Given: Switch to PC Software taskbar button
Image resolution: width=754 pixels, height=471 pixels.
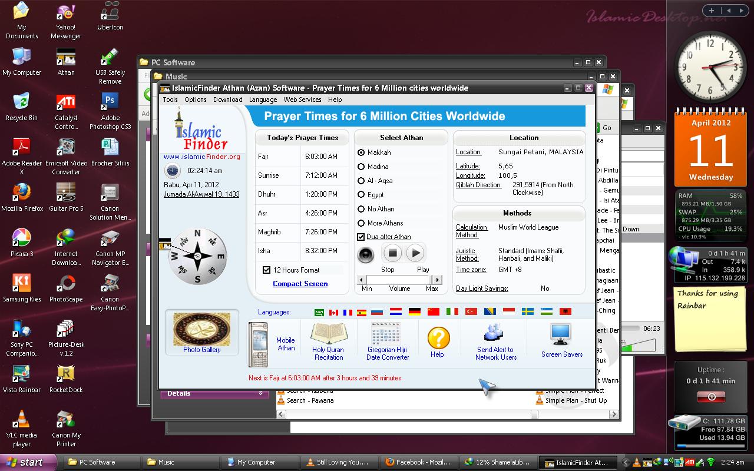Looking at the screenshot, I should tap(100, 462).
